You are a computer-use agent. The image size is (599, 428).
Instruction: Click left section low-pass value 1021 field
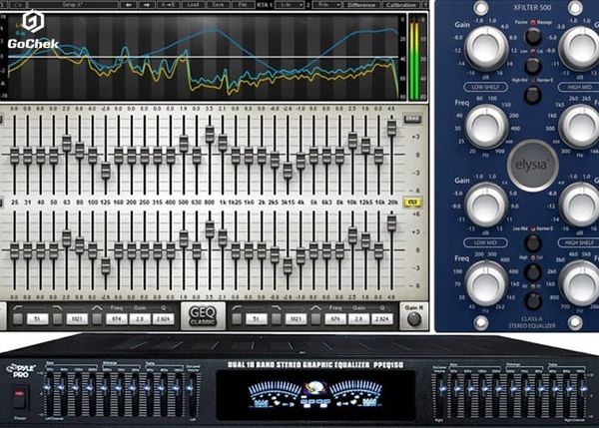coord(77,319)
